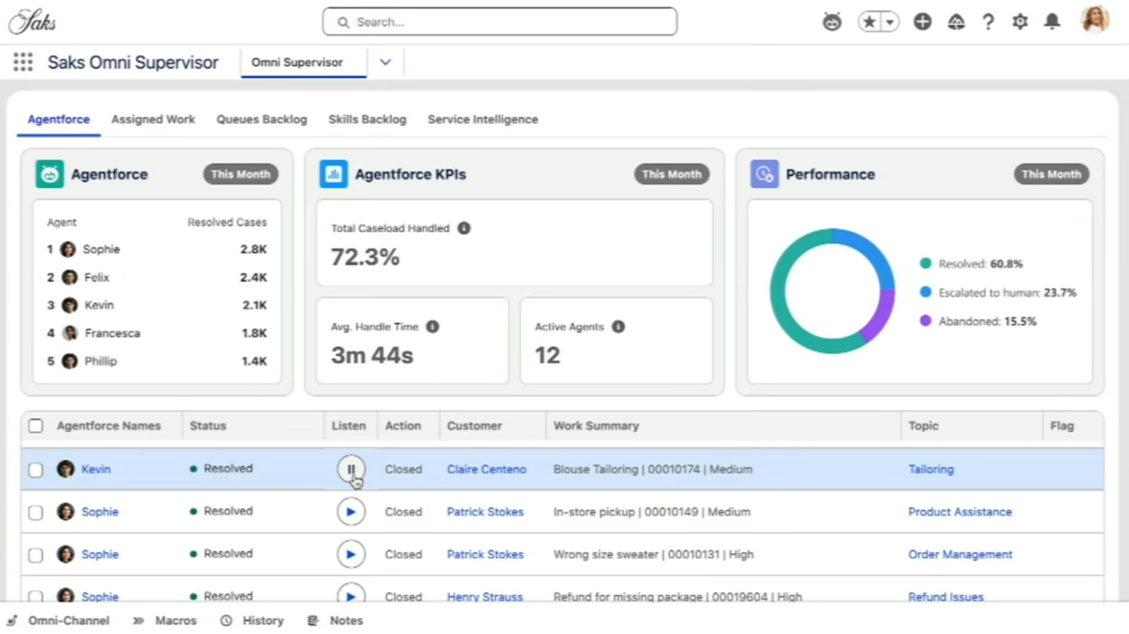
Task: Check the Wrong size sweater row checkbox
Action: click(x=35, y=555)
